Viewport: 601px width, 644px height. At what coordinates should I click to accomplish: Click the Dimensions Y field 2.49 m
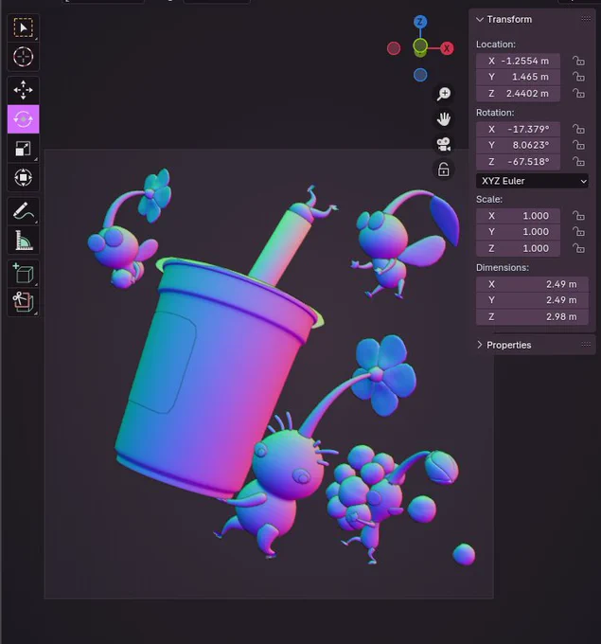click(x=532, y=300)
